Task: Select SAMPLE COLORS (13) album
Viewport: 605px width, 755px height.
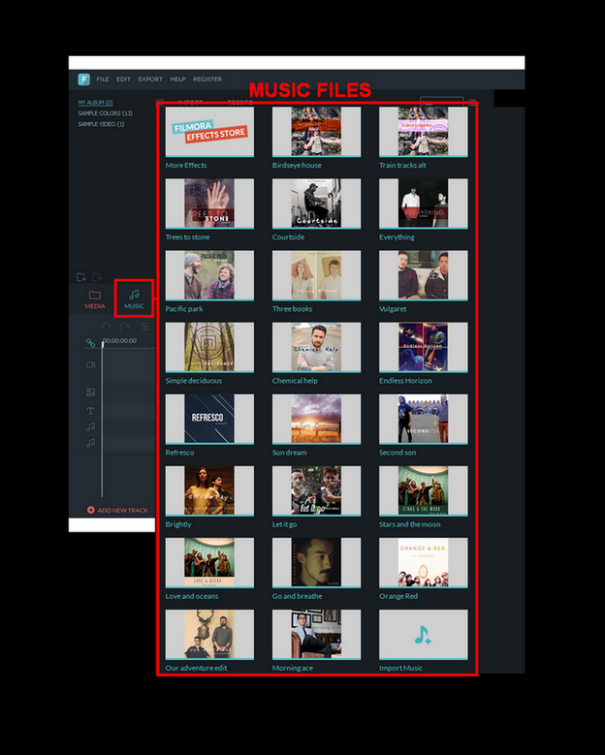Action: (x=106, y=113)
